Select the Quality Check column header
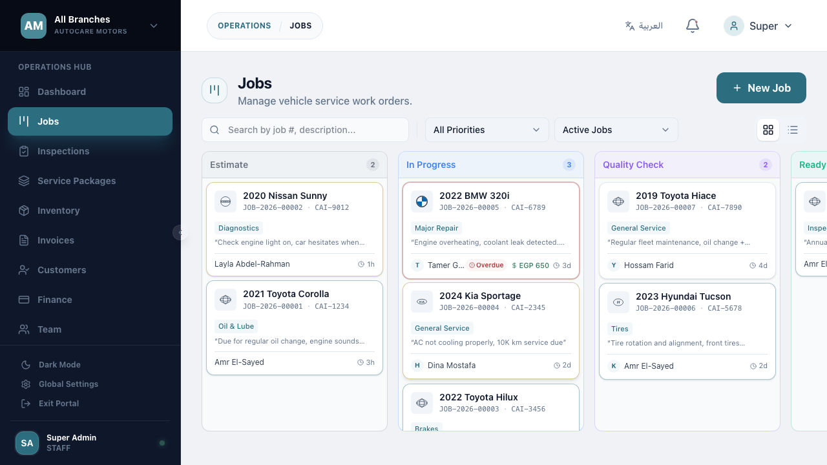The height and width of the screenshot is (465, 827). tap(687, 165)
